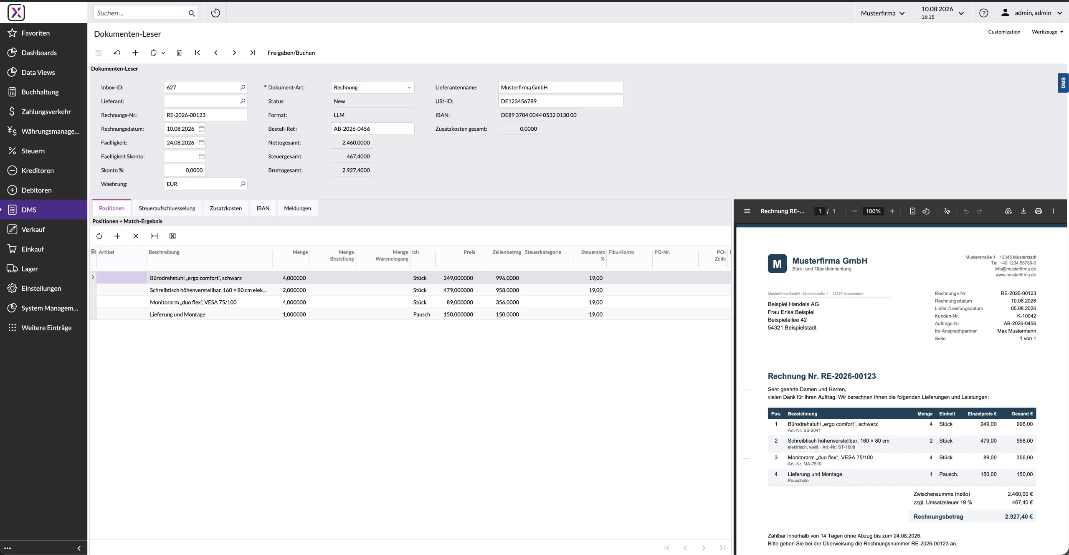The width and height of the screenshot is (1069, 555).
Task: Expand the Werkzeuge menu
Action: [x=1047, y=32]
